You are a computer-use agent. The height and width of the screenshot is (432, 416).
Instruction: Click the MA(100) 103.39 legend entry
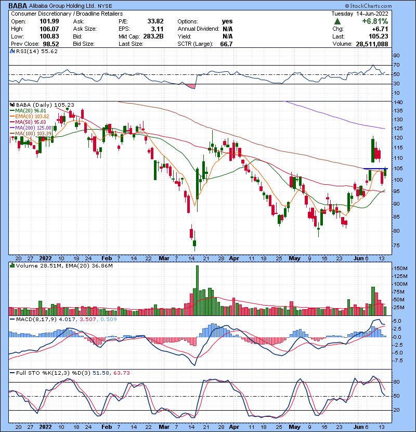[33, 134]
